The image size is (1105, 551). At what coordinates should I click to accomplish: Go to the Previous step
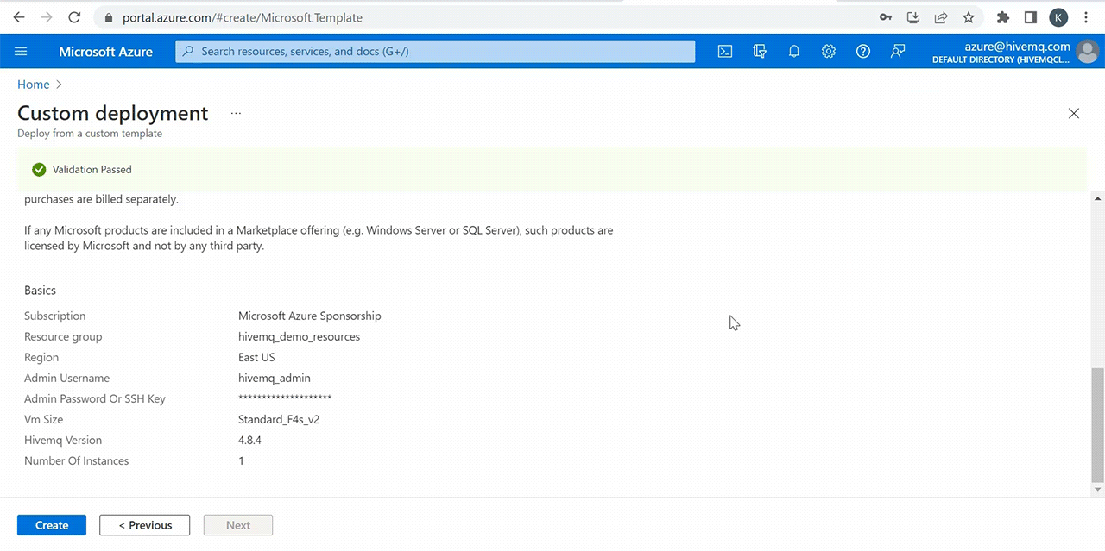pos(144,525)
